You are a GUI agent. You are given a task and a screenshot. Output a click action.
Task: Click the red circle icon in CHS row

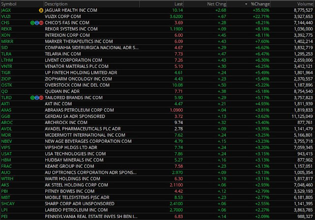[41, 23]
